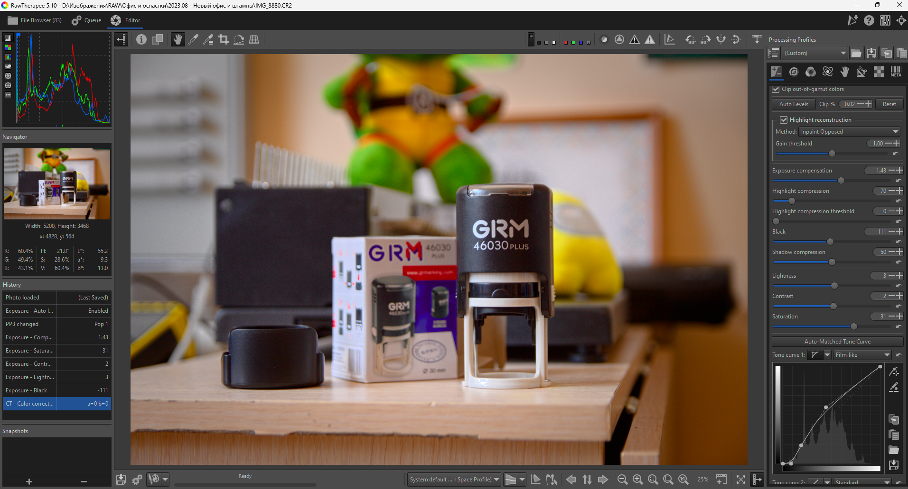Select the Straighten / fine rotation tool
The height and width of the screenshot is (489, 908).
(239, 39)
